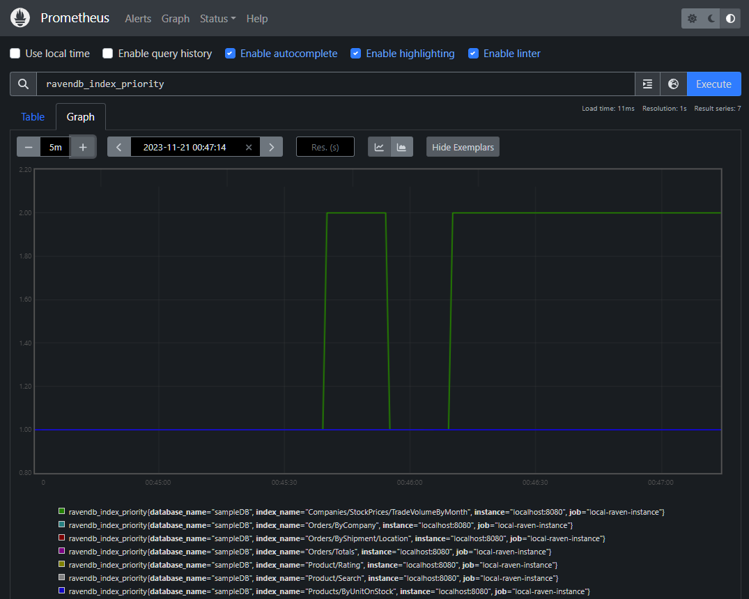Click the Prometheus flame logo

20,18
